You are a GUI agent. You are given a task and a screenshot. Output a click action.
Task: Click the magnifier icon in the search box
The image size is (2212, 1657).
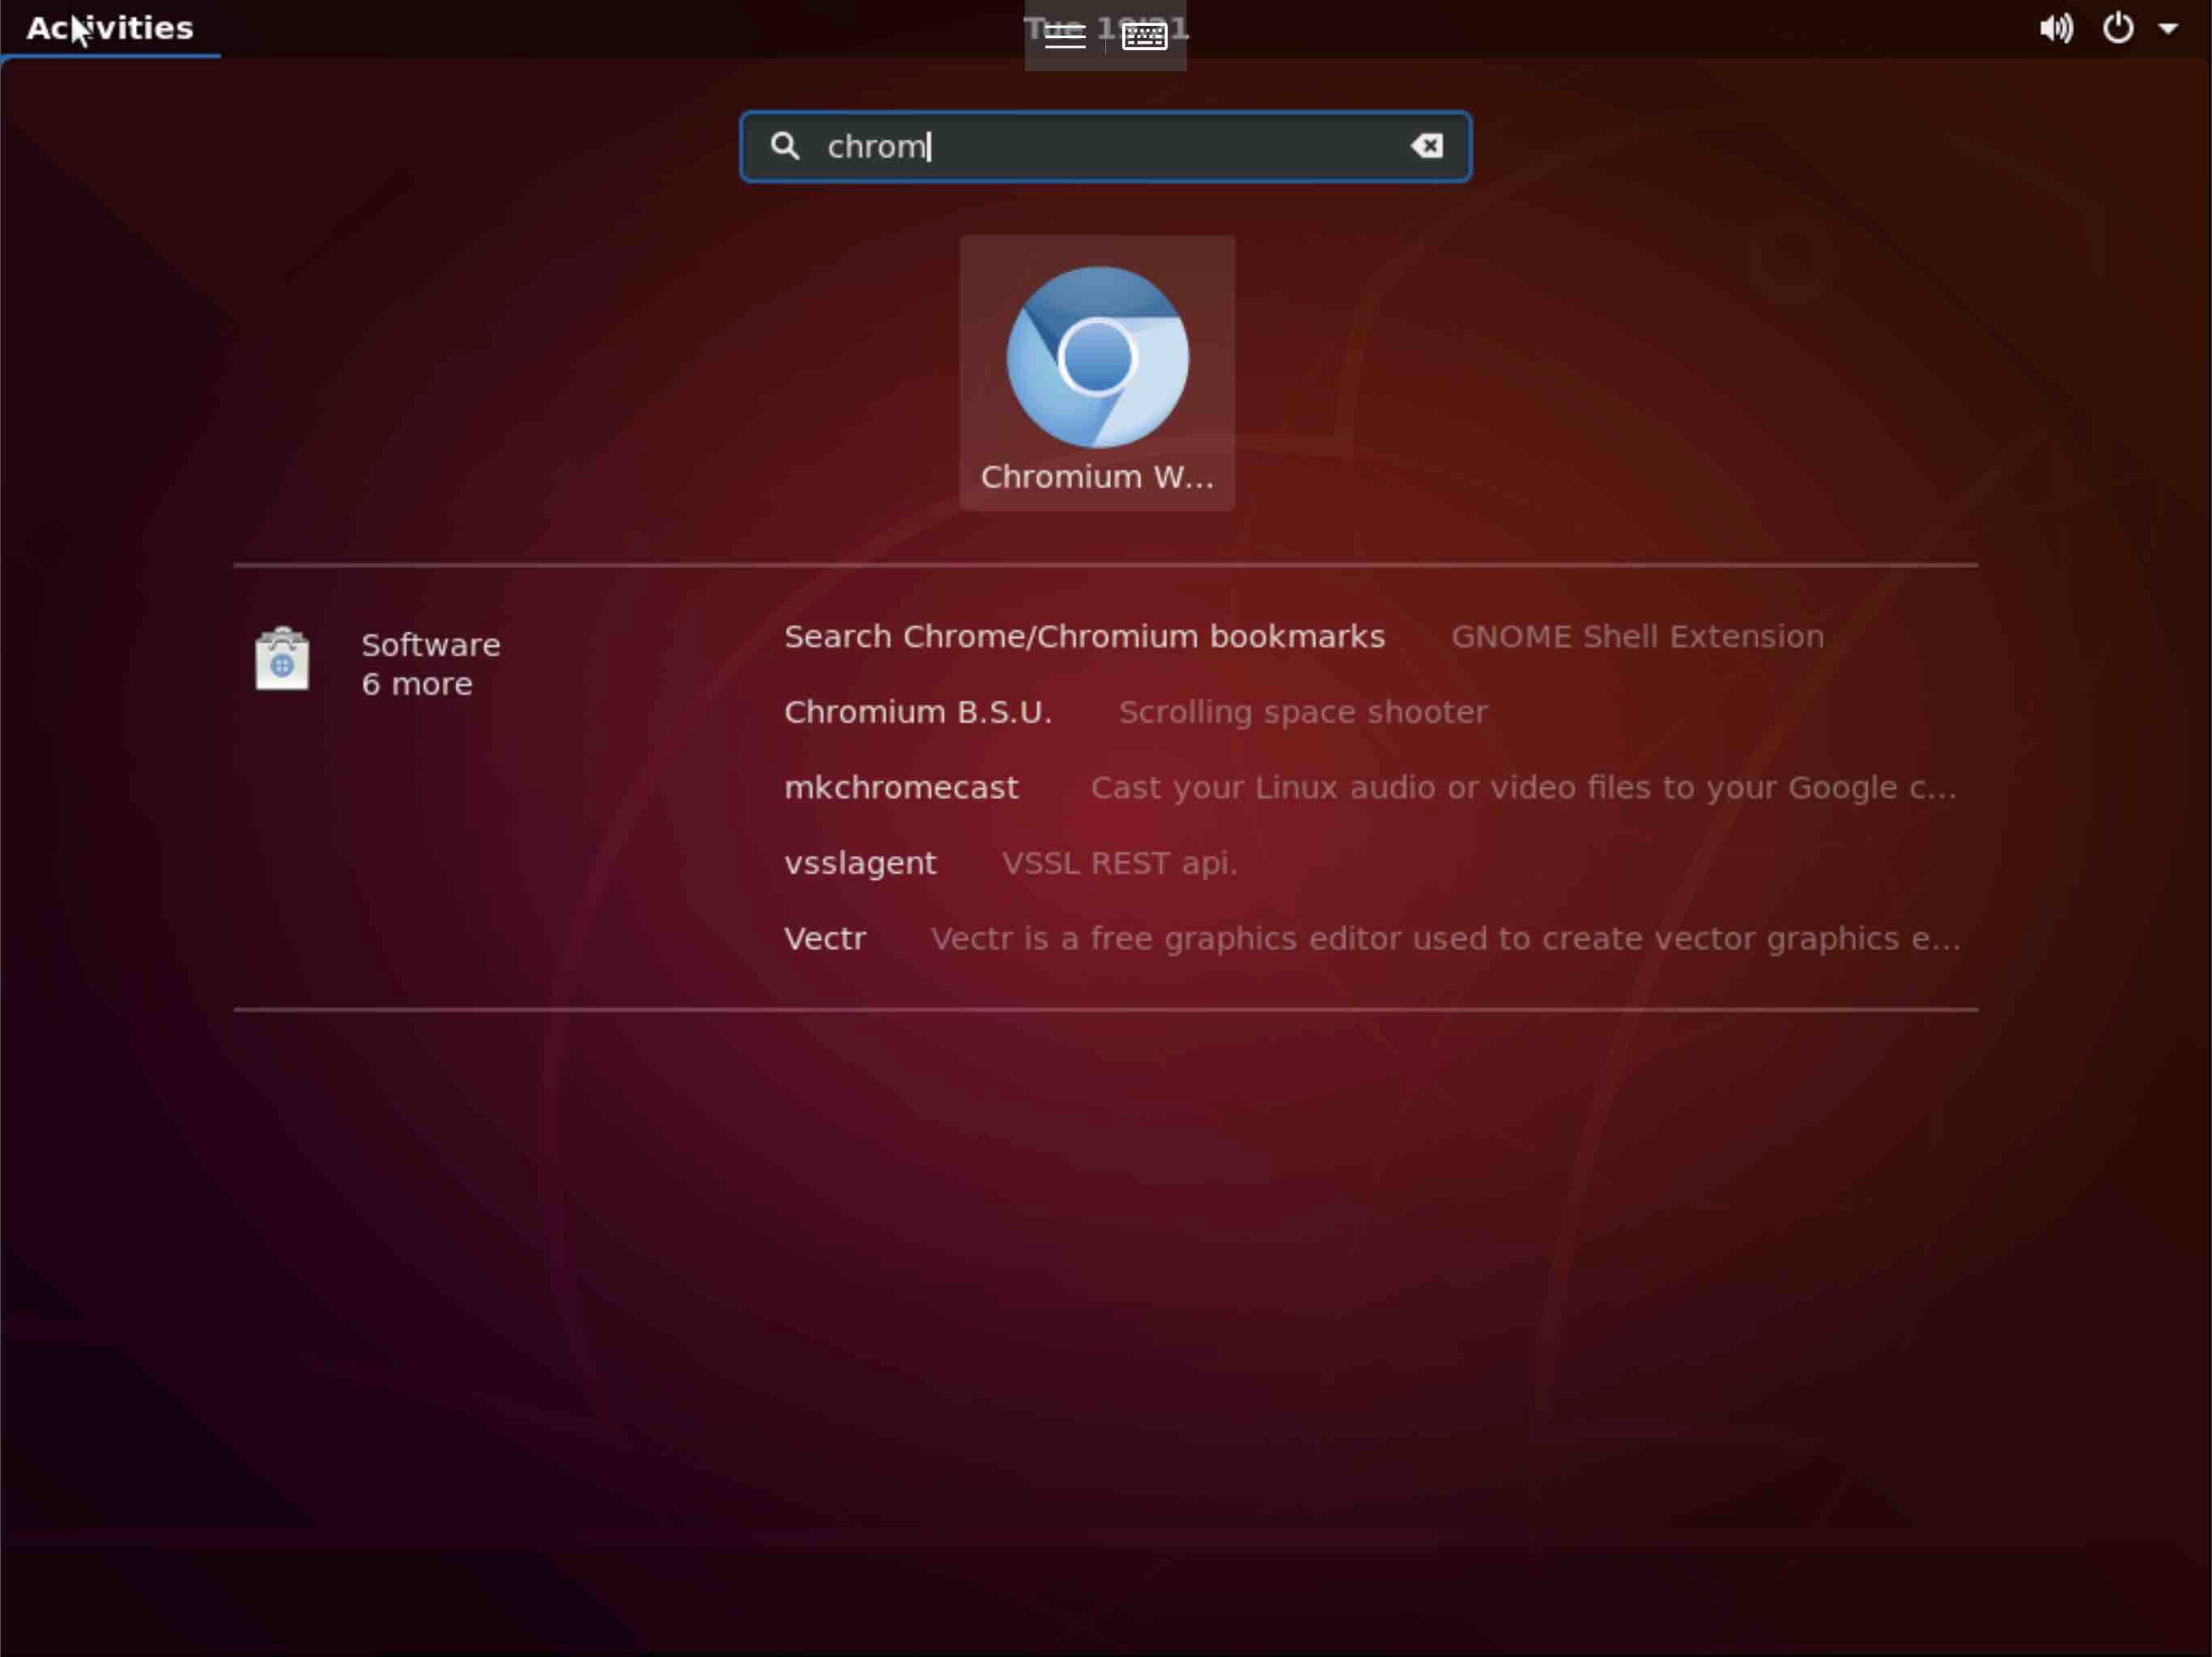pyautogui.click(x=785, y=146)
